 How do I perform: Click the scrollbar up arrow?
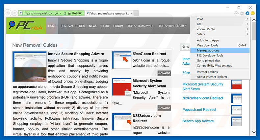click(254, 20)
